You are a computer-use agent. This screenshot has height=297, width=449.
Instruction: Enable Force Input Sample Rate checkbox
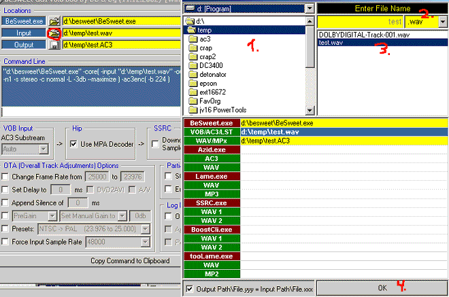pyautogui.click(x=5, y=242)
